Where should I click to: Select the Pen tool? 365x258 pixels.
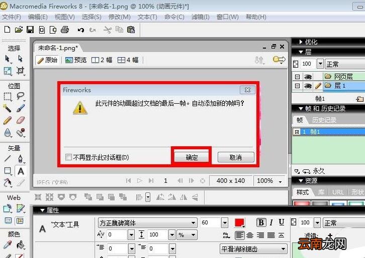pos(21,159)
